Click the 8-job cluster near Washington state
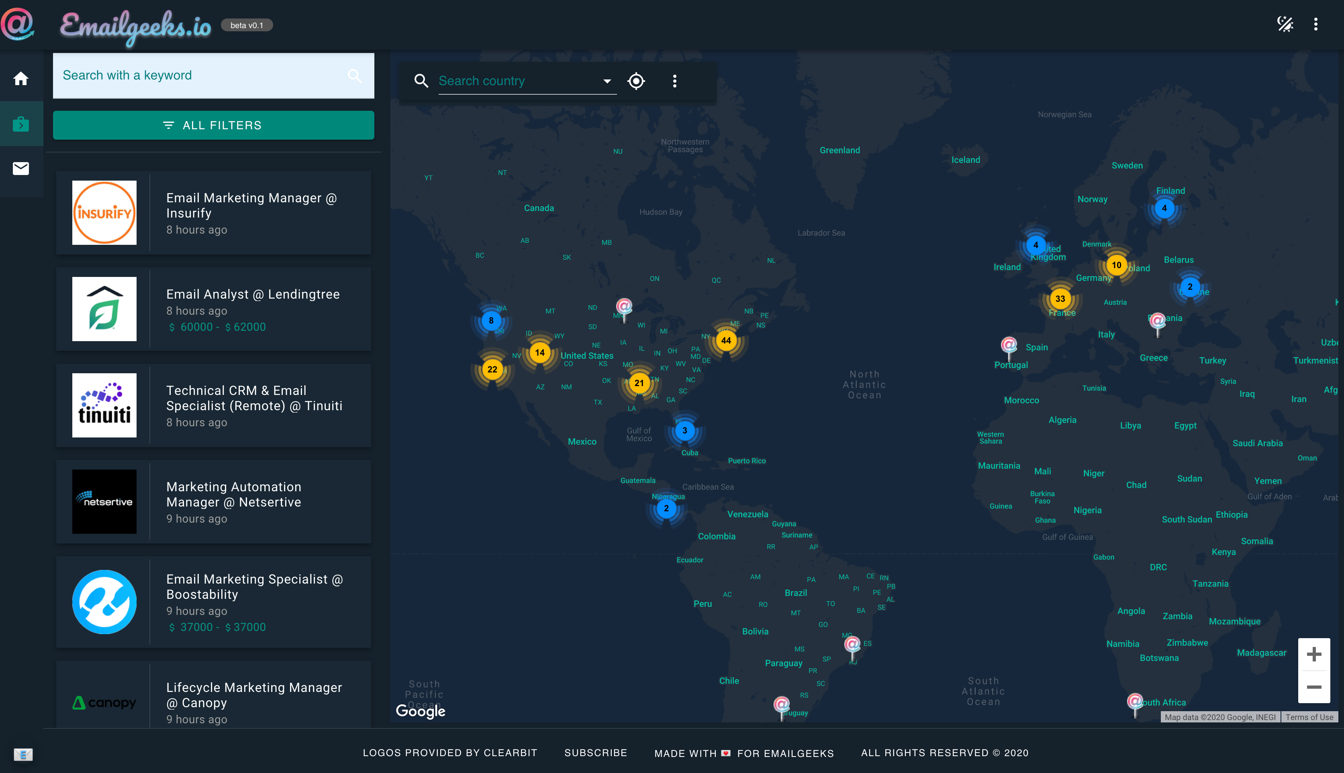This screenshot has width=1344, height=773. (491, 320)
